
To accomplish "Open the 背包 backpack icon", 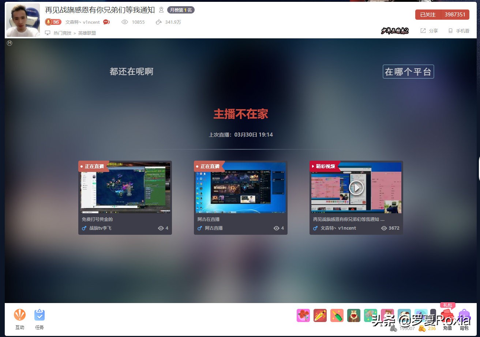I will [x=464, y=316].
